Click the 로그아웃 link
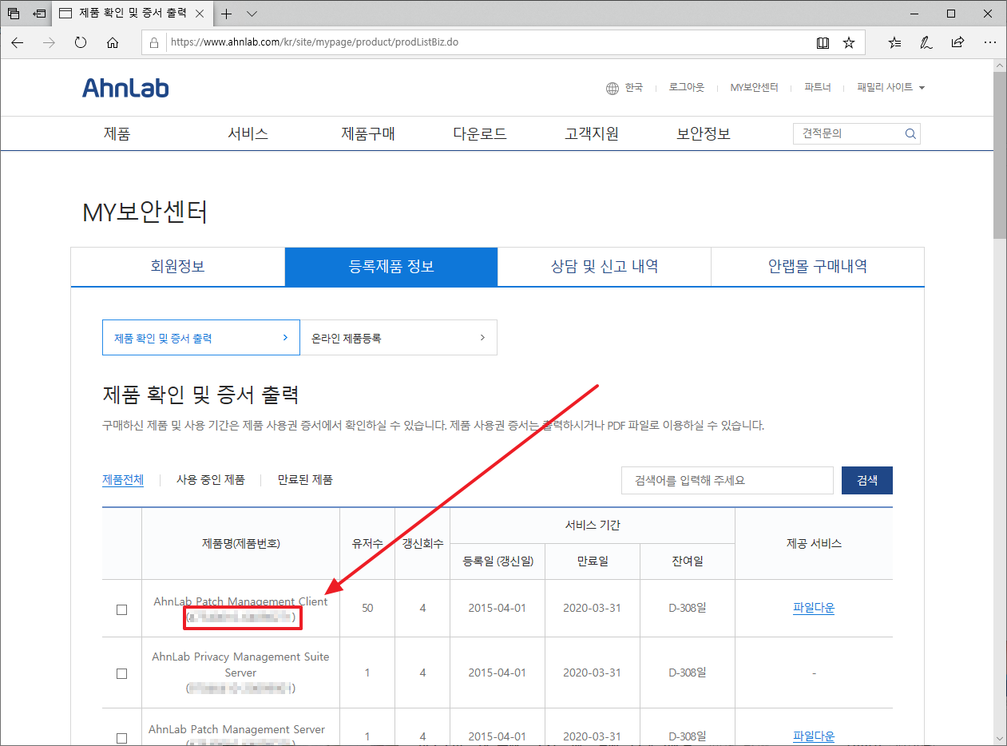 click(x=687, y=88)
